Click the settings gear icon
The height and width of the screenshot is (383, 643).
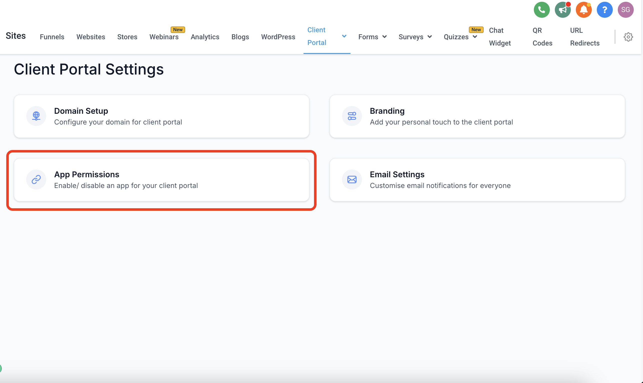click(628, 37)
